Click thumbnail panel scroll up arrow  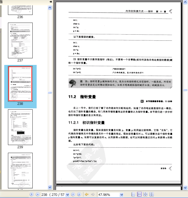tap(50, 8)
